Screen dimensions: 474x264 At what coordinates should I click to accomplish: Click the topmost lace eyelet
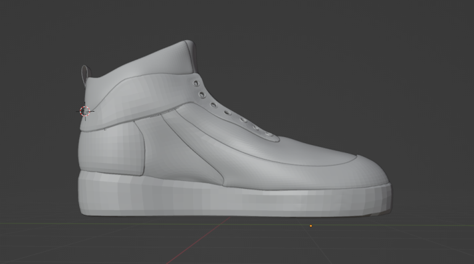coord(196,82)
